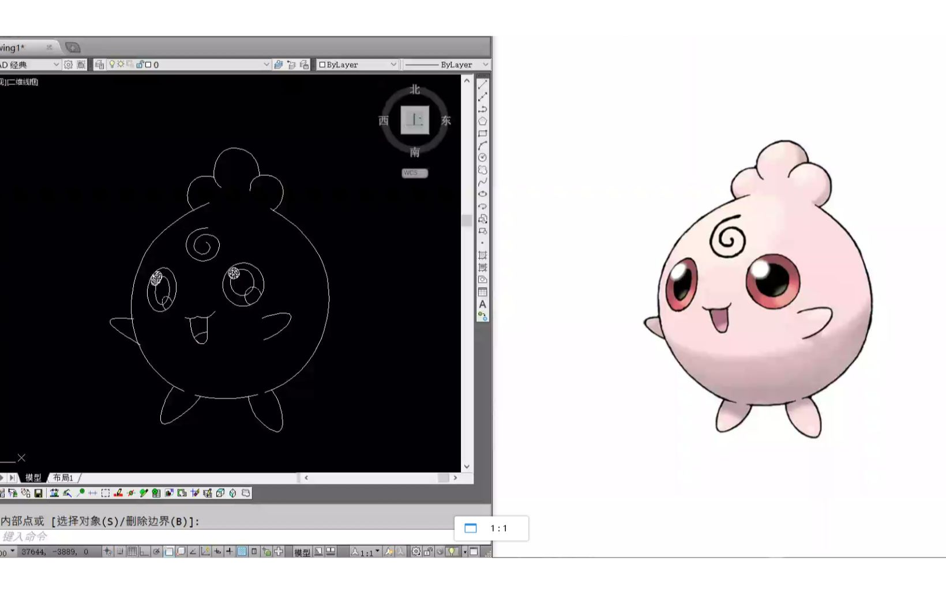Select the Line tool in draw toolbar
Viewport: 946px width, 591px height.
(x=483, y=85)
